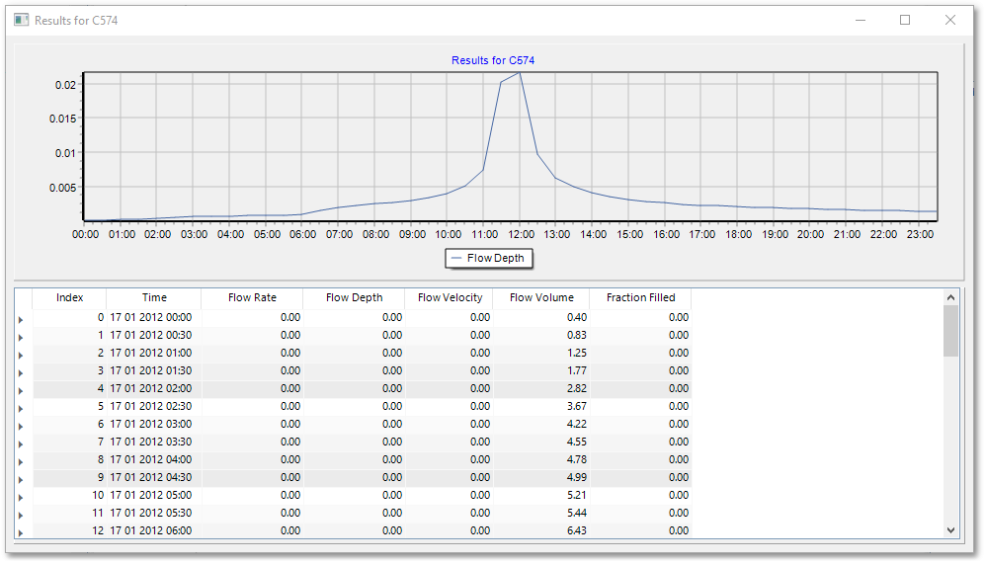Select the row arrow for index 7

pyautogui.click(x=21, y=444)
